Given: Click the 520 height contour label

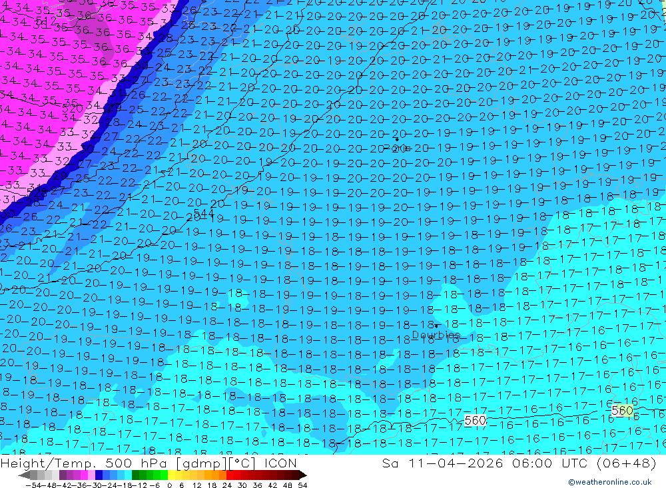Looking at the screenshot, I should [x=73, y=109].
